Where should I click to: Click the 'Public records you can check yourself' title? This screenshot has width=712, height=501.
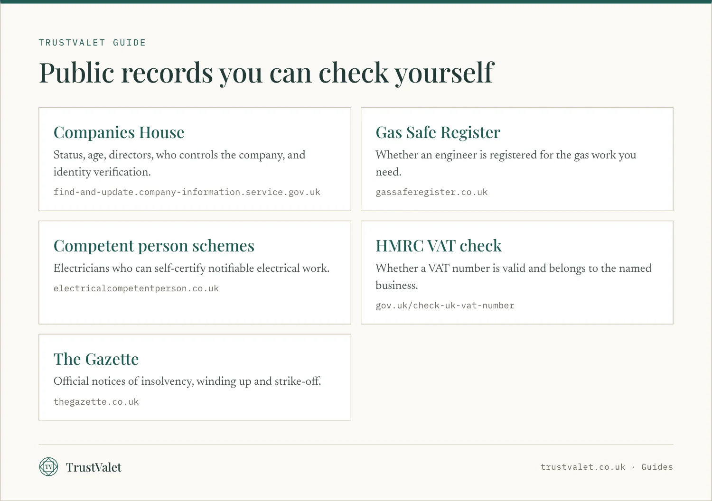pyautogui.click(x=266, y=73)
